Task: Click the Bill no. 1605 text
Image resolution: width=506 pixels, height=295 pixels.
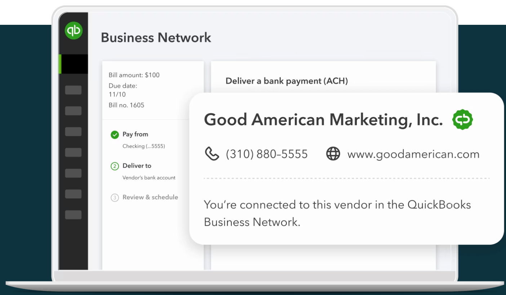Action: pos(126,105)
